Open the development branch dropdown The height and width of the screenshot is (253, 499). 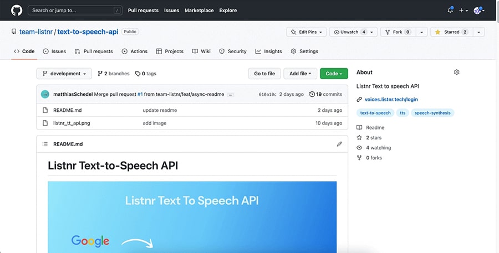click(64, 74)
